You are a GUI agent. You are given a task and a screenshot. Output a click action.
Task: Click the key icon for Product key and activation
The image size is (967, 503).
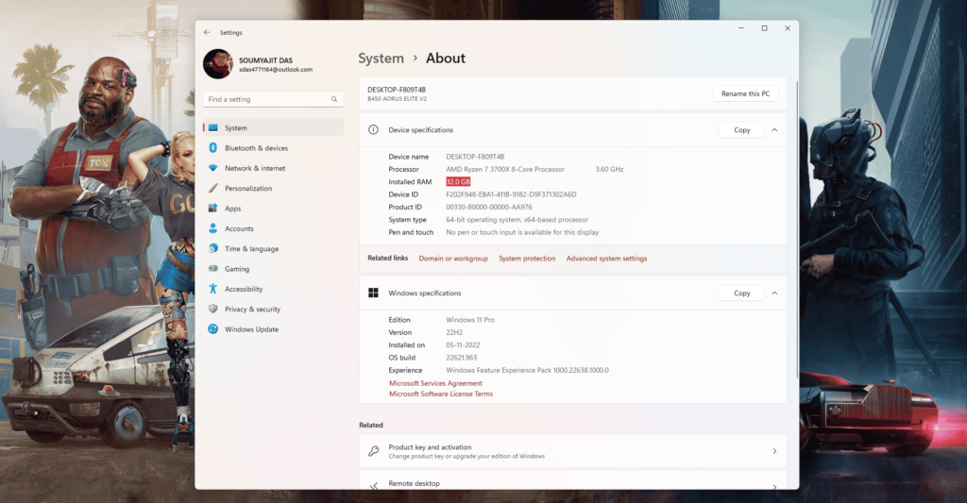(x=373, y=451)
